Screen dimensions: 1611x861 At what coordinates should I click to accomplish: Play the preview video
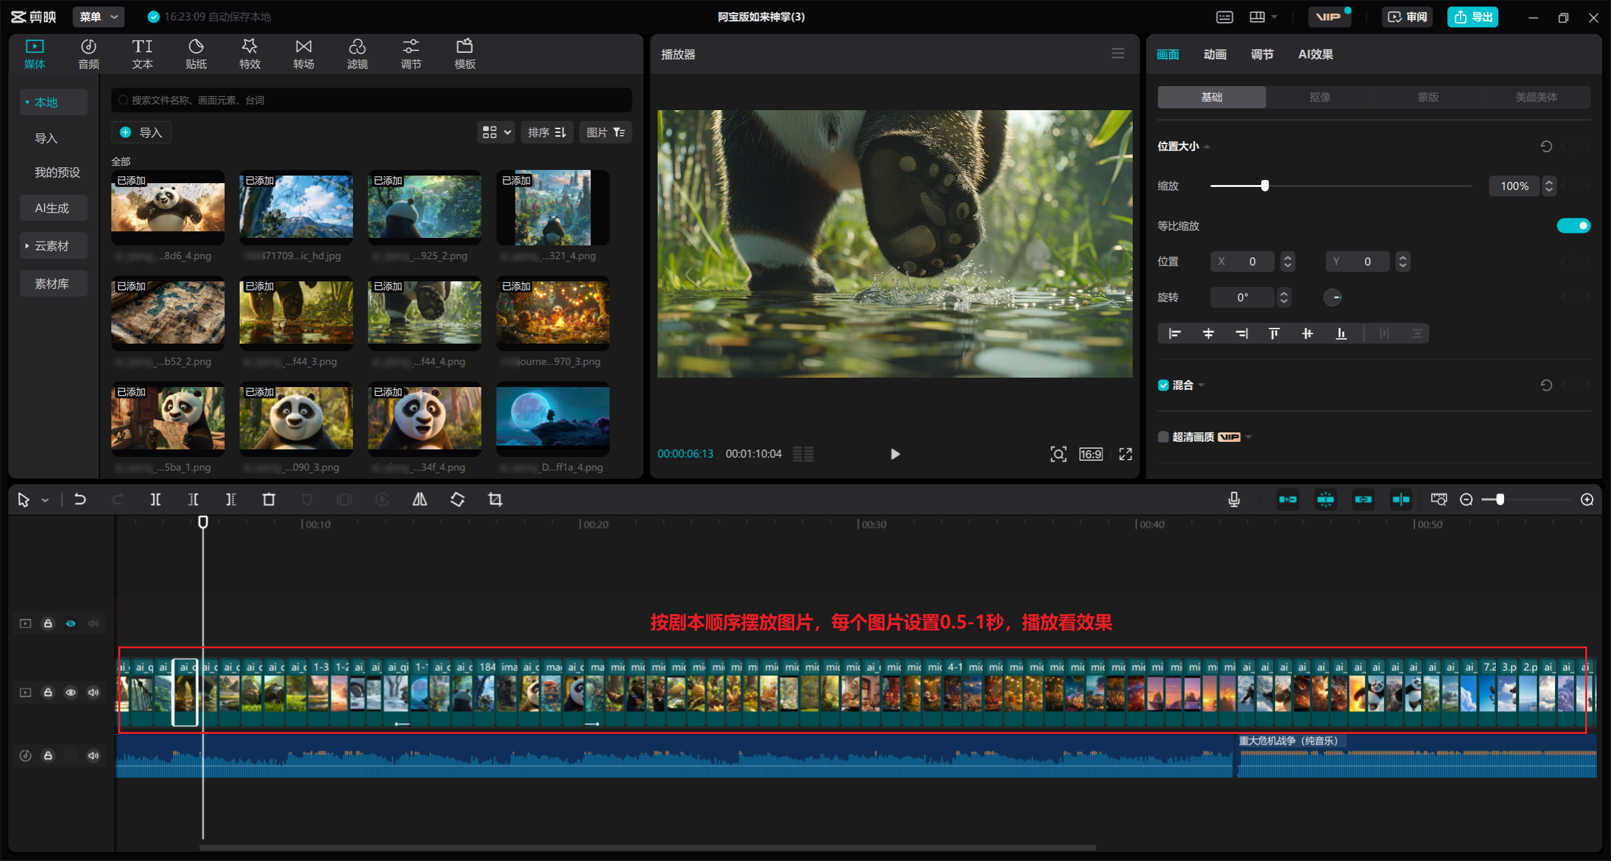pyautogui.click(x=895, y=454)
